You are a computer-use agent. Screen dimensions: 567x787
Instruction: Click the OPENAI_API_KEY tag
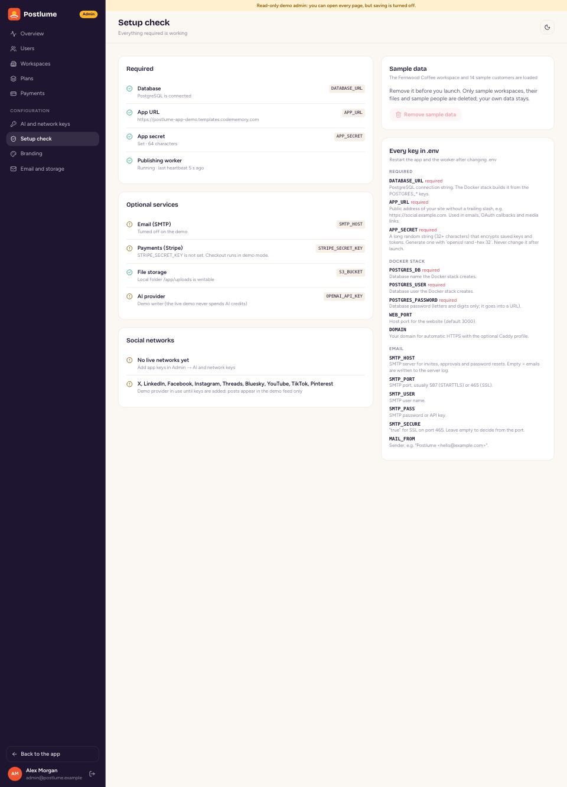pos(344,296)
